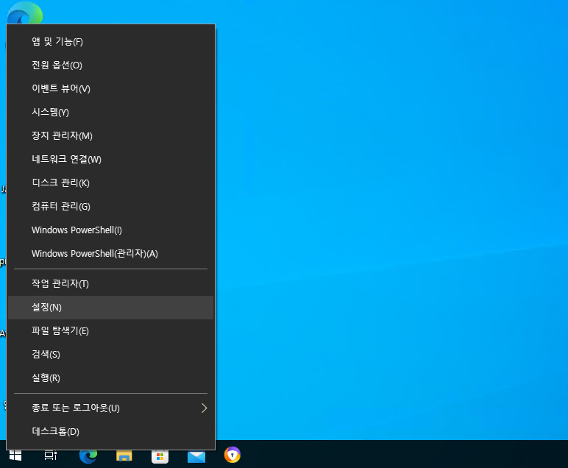Open 장치 관리자(M)
Viewport: 568px width, 468px height.
[62, 135]
